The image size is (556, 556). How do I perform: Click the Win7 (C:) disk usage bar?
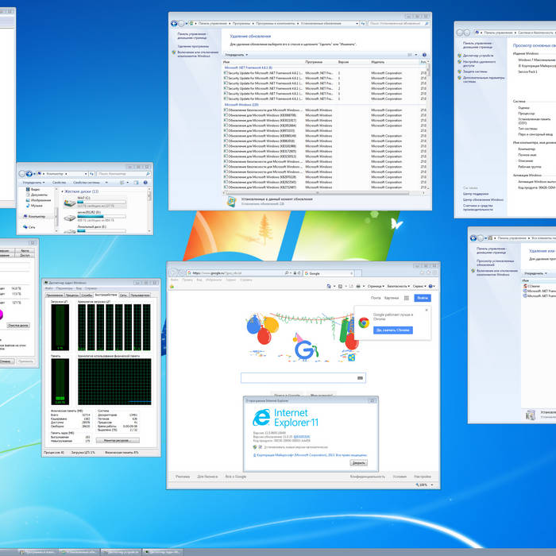click(x=102, y=202)
